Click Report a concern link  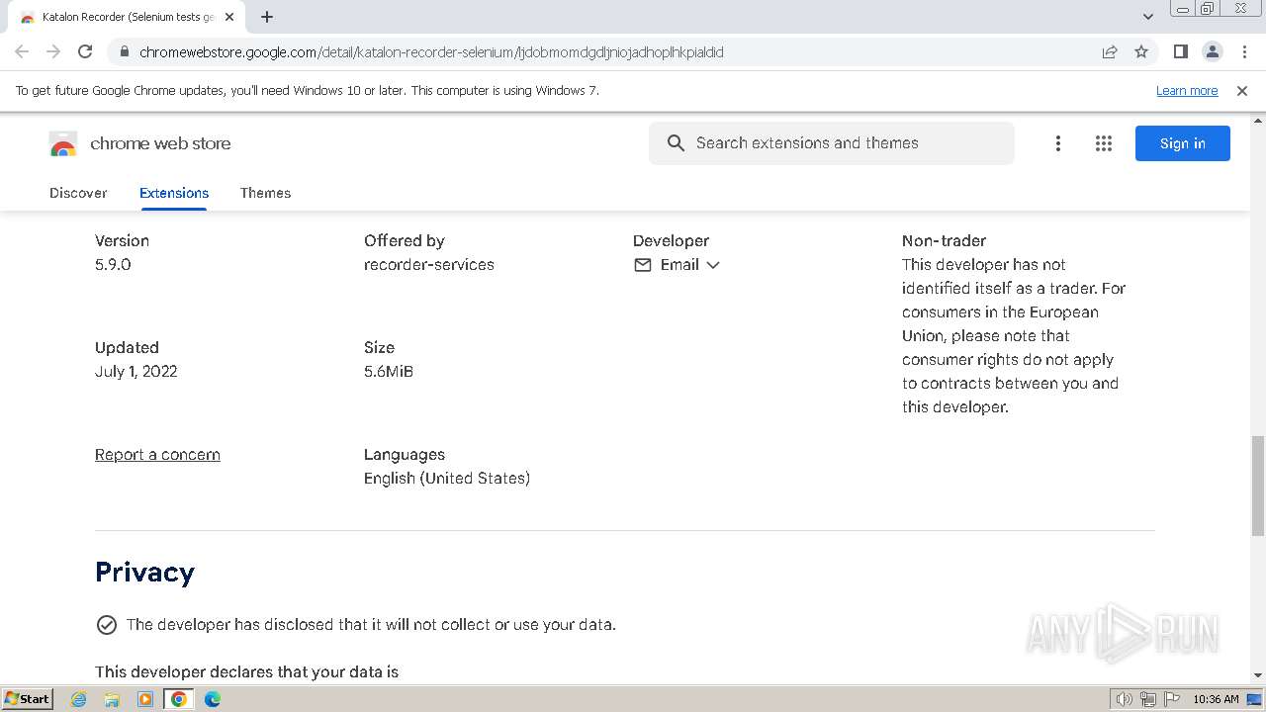click(157, 455)
